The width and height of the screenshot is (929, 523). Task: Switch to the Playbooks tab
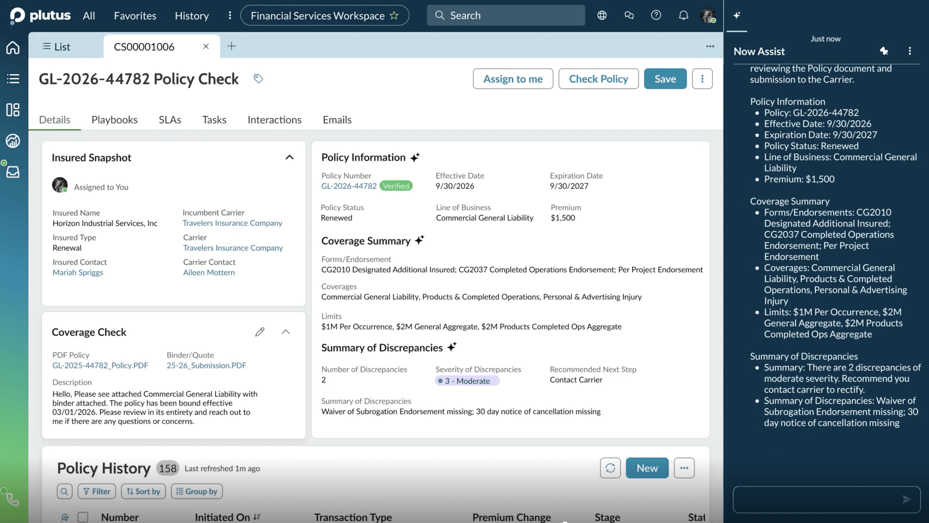click(114, 120)
